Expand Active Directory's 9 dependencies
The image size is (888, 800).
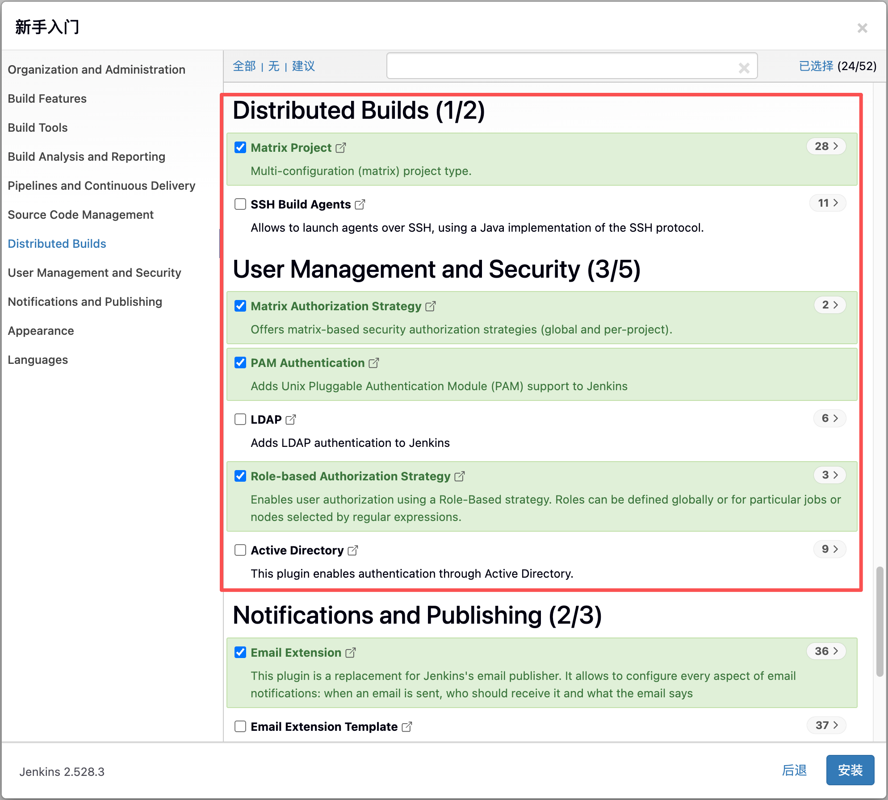[829, 549]
